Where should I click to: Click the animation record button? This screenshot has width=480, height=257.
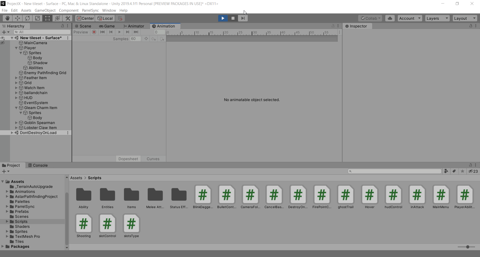pos(94,32)
